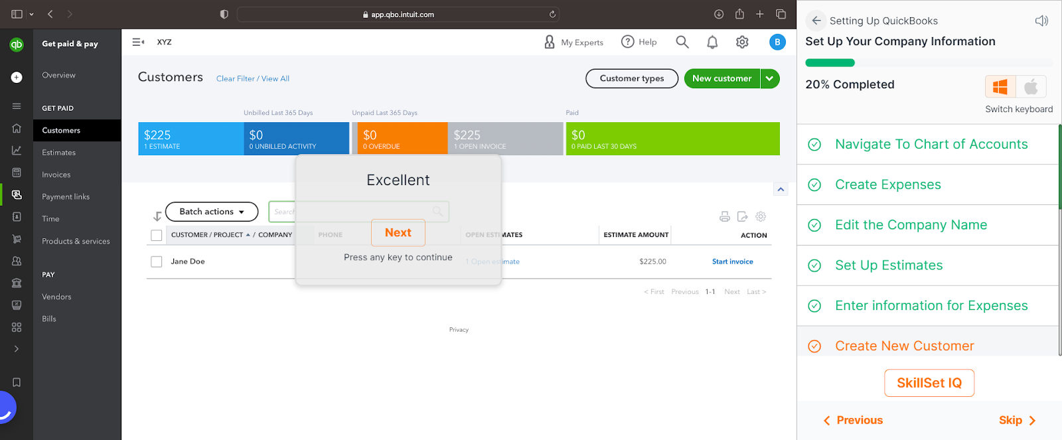
Task: Expand the New customer dropdown arrow
Action: pyautogui.click(x=770, y=78)
